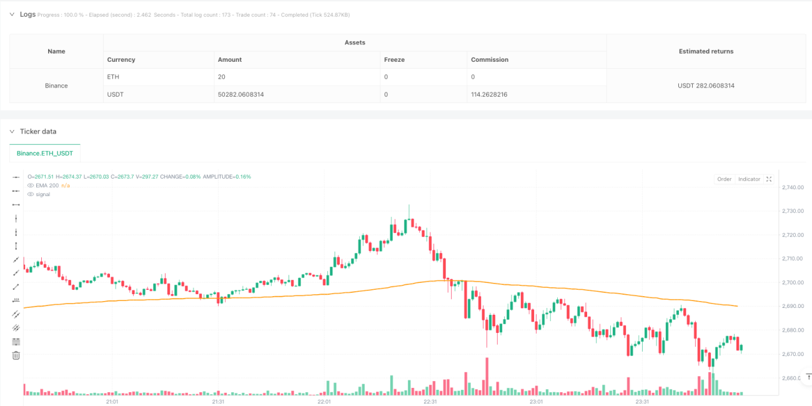812x406 pixels.
Task: Select the price line tool
Action: pyautogui.click(x=16, y=300)
